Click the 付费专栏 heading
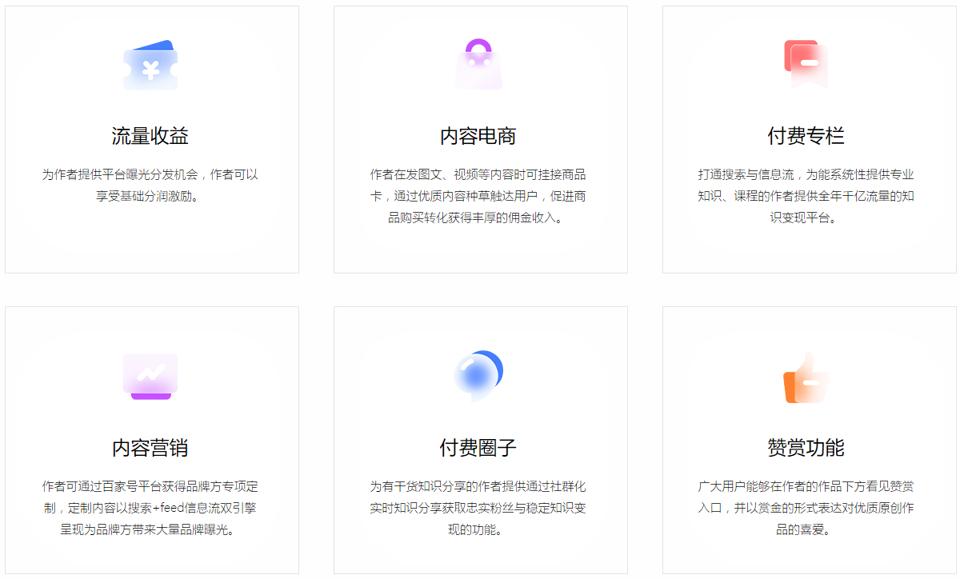The width and height of the screenshot is (960, 579). coord(806,136)
